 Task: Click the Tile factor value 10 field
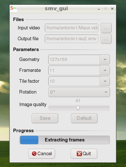[74, 81]
